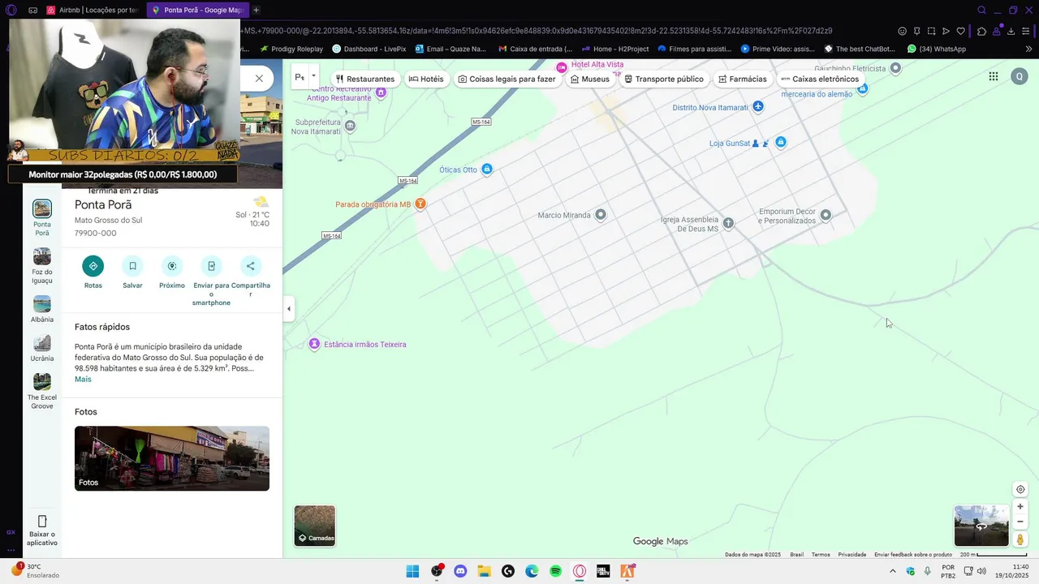The image size is (1039, 584).
Task: Click the Igreja Assembleia de Deus pin
Action: (728, 223)
